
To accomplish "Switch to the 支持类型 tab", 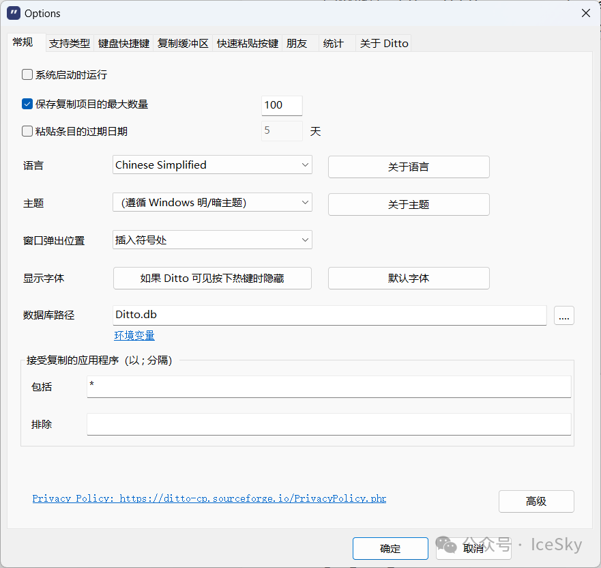I will [70, 43].
